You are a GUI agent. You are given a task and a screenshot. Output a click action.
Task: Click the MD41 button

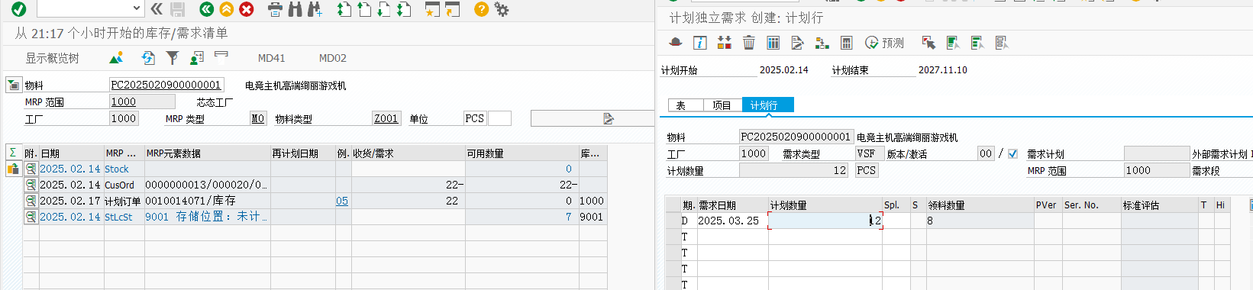coord(271,58)
